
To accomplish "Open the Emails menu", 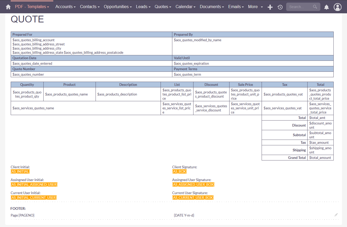I will click(236, 7).
